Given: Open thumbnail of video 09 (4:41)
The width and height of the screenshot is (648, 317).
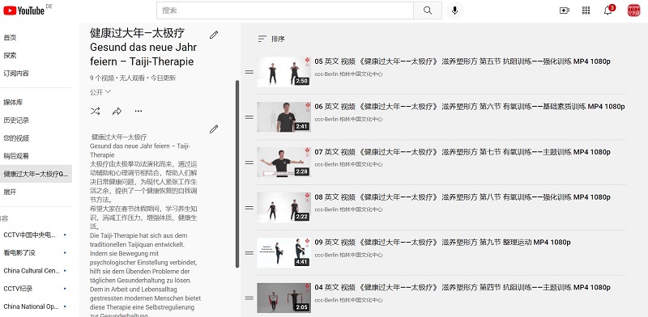Looking at the screenshot, I should point(284,253).
